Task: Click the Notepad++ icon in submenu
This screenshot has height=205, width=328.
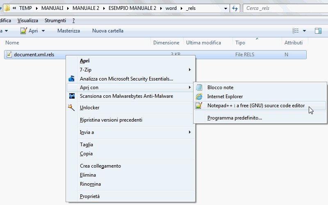Action: pyautogui.click(x=199, y=106)
